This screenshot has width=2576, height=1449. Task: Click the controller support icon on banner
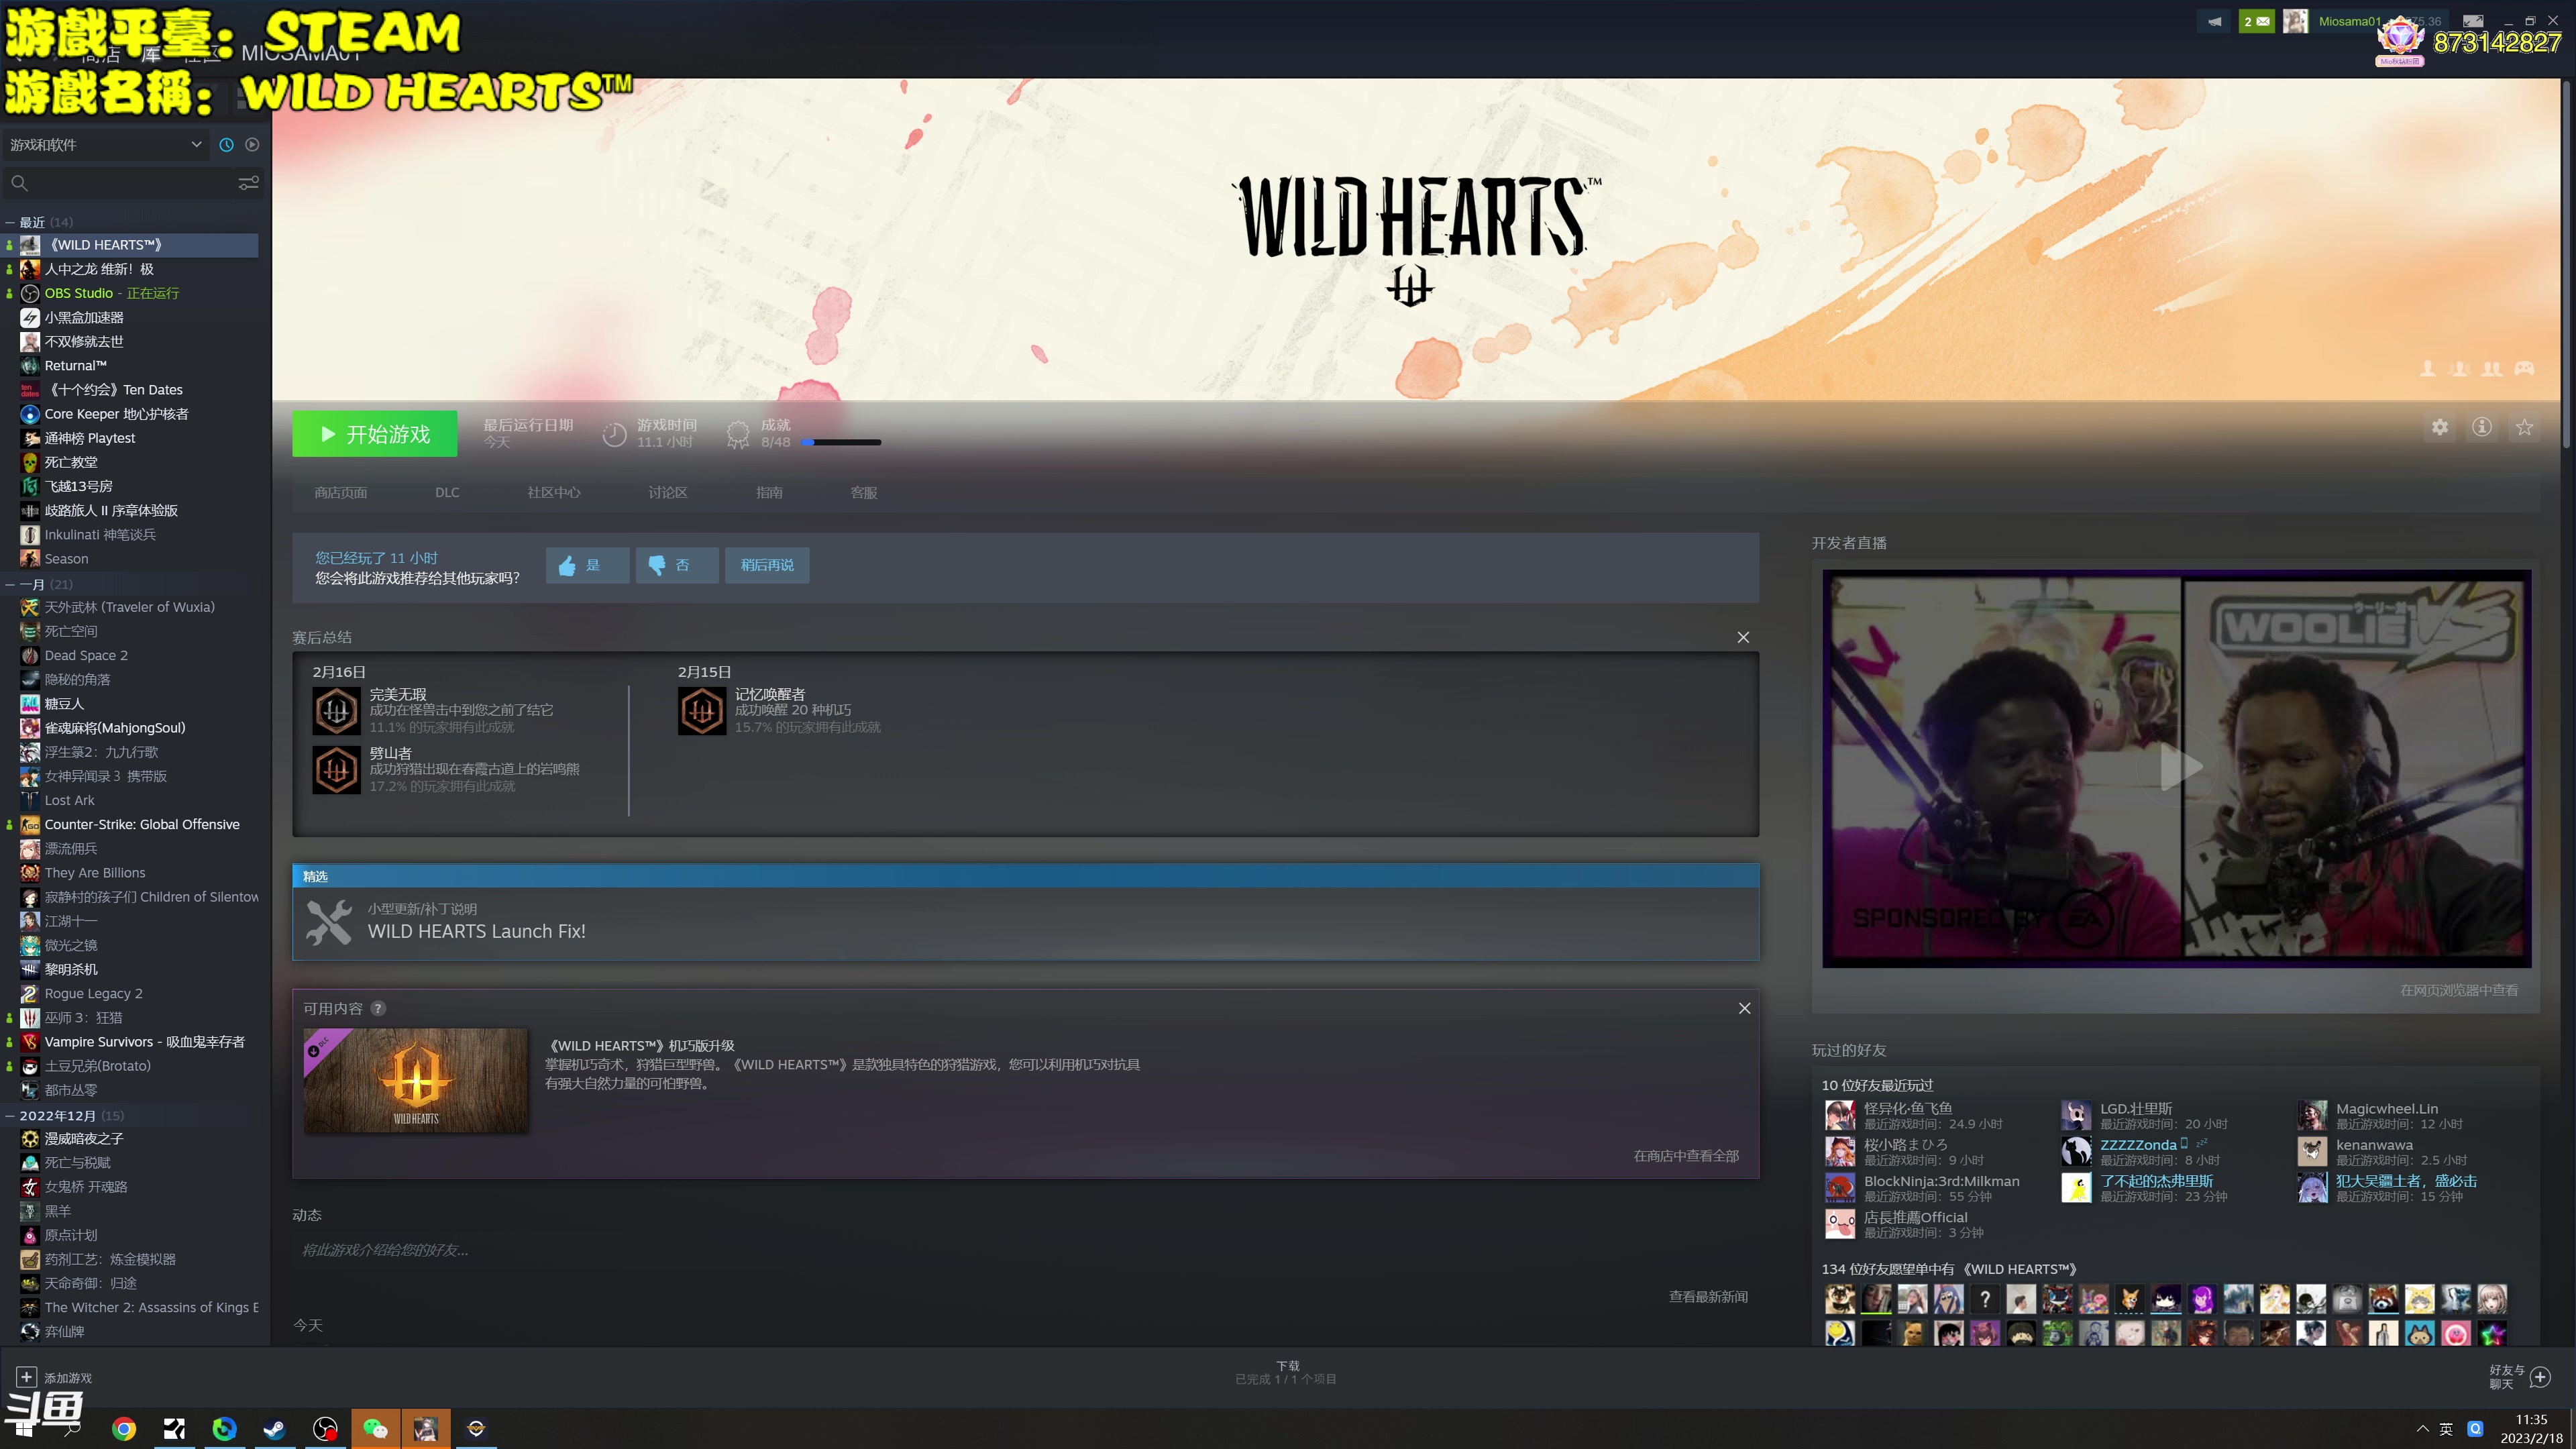coord(2525,368)
